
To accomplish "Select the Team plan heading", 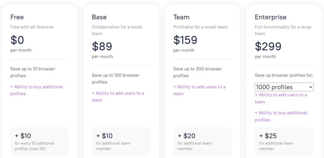I will (x=181, y=17).
